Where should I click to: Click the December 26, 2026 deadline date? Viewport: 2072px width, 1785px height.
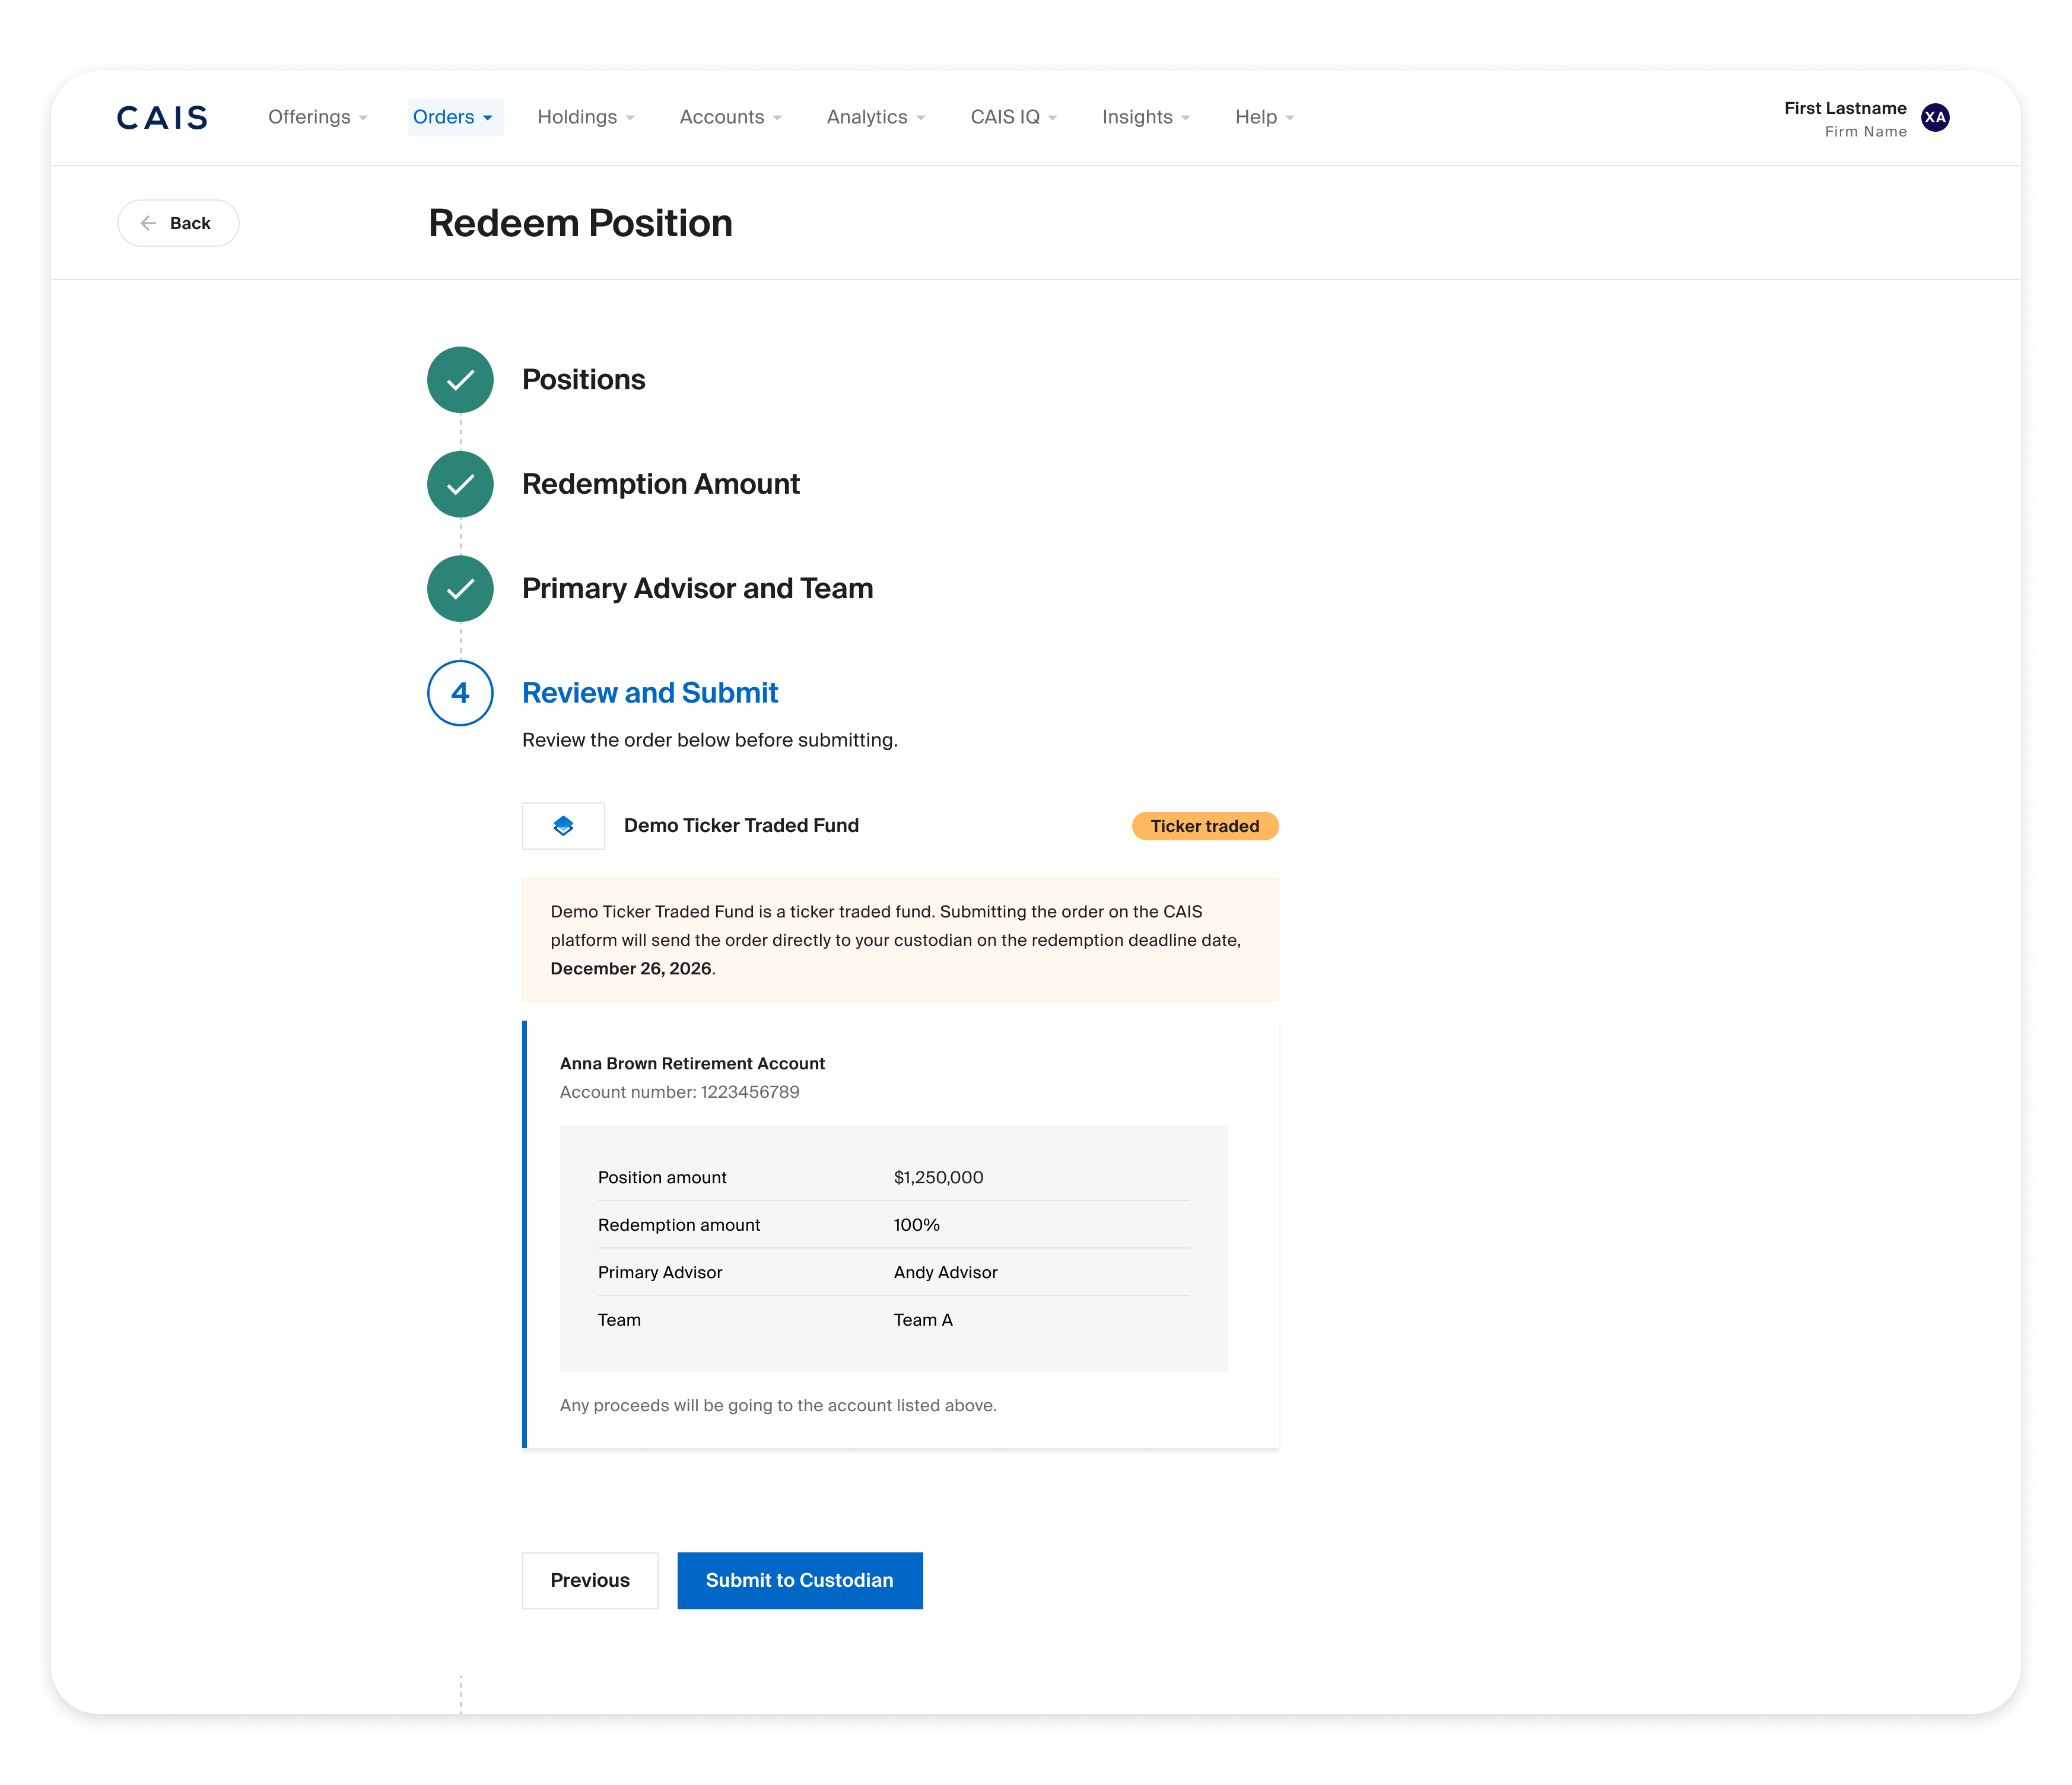pyautogui.click(x=631, y=969)
